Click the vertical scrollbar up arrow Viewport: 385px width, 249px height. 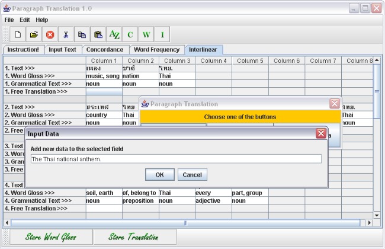point(377,60)
